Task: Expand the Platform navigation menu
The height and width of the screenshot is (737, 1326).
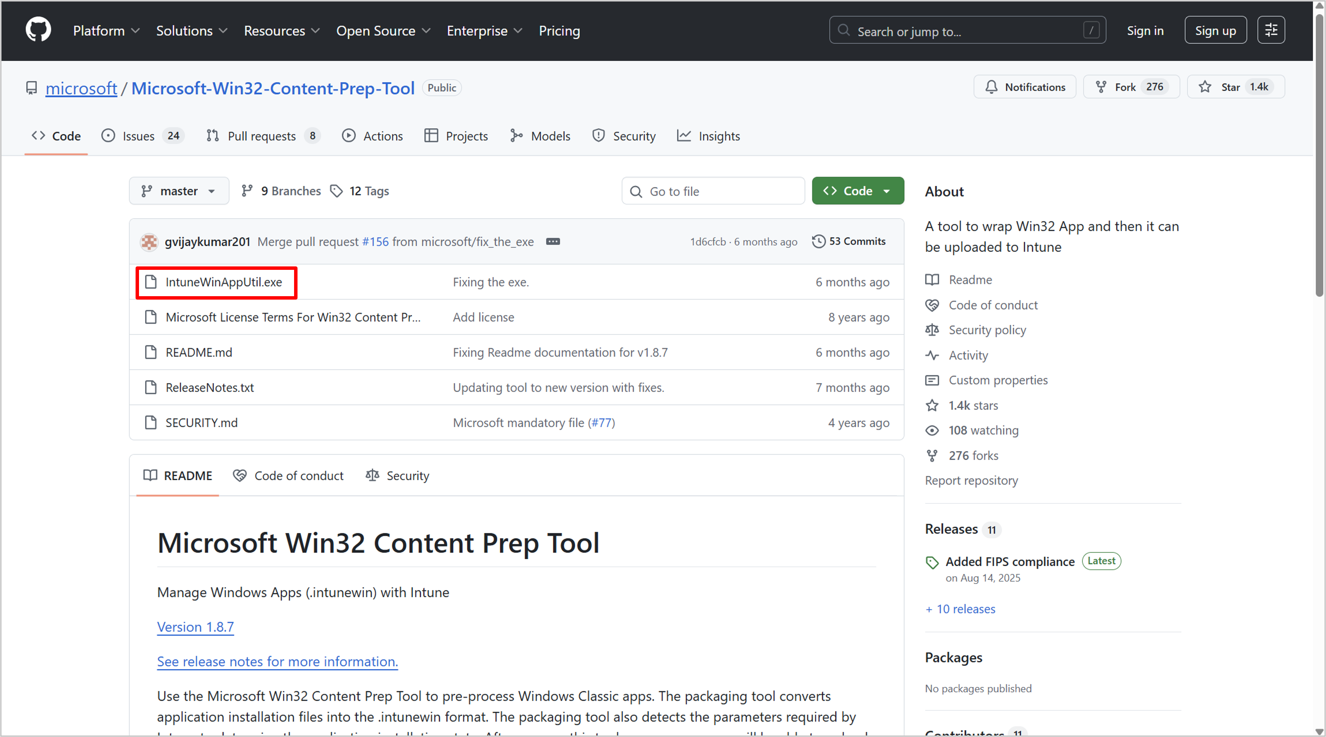Action: 106,31
